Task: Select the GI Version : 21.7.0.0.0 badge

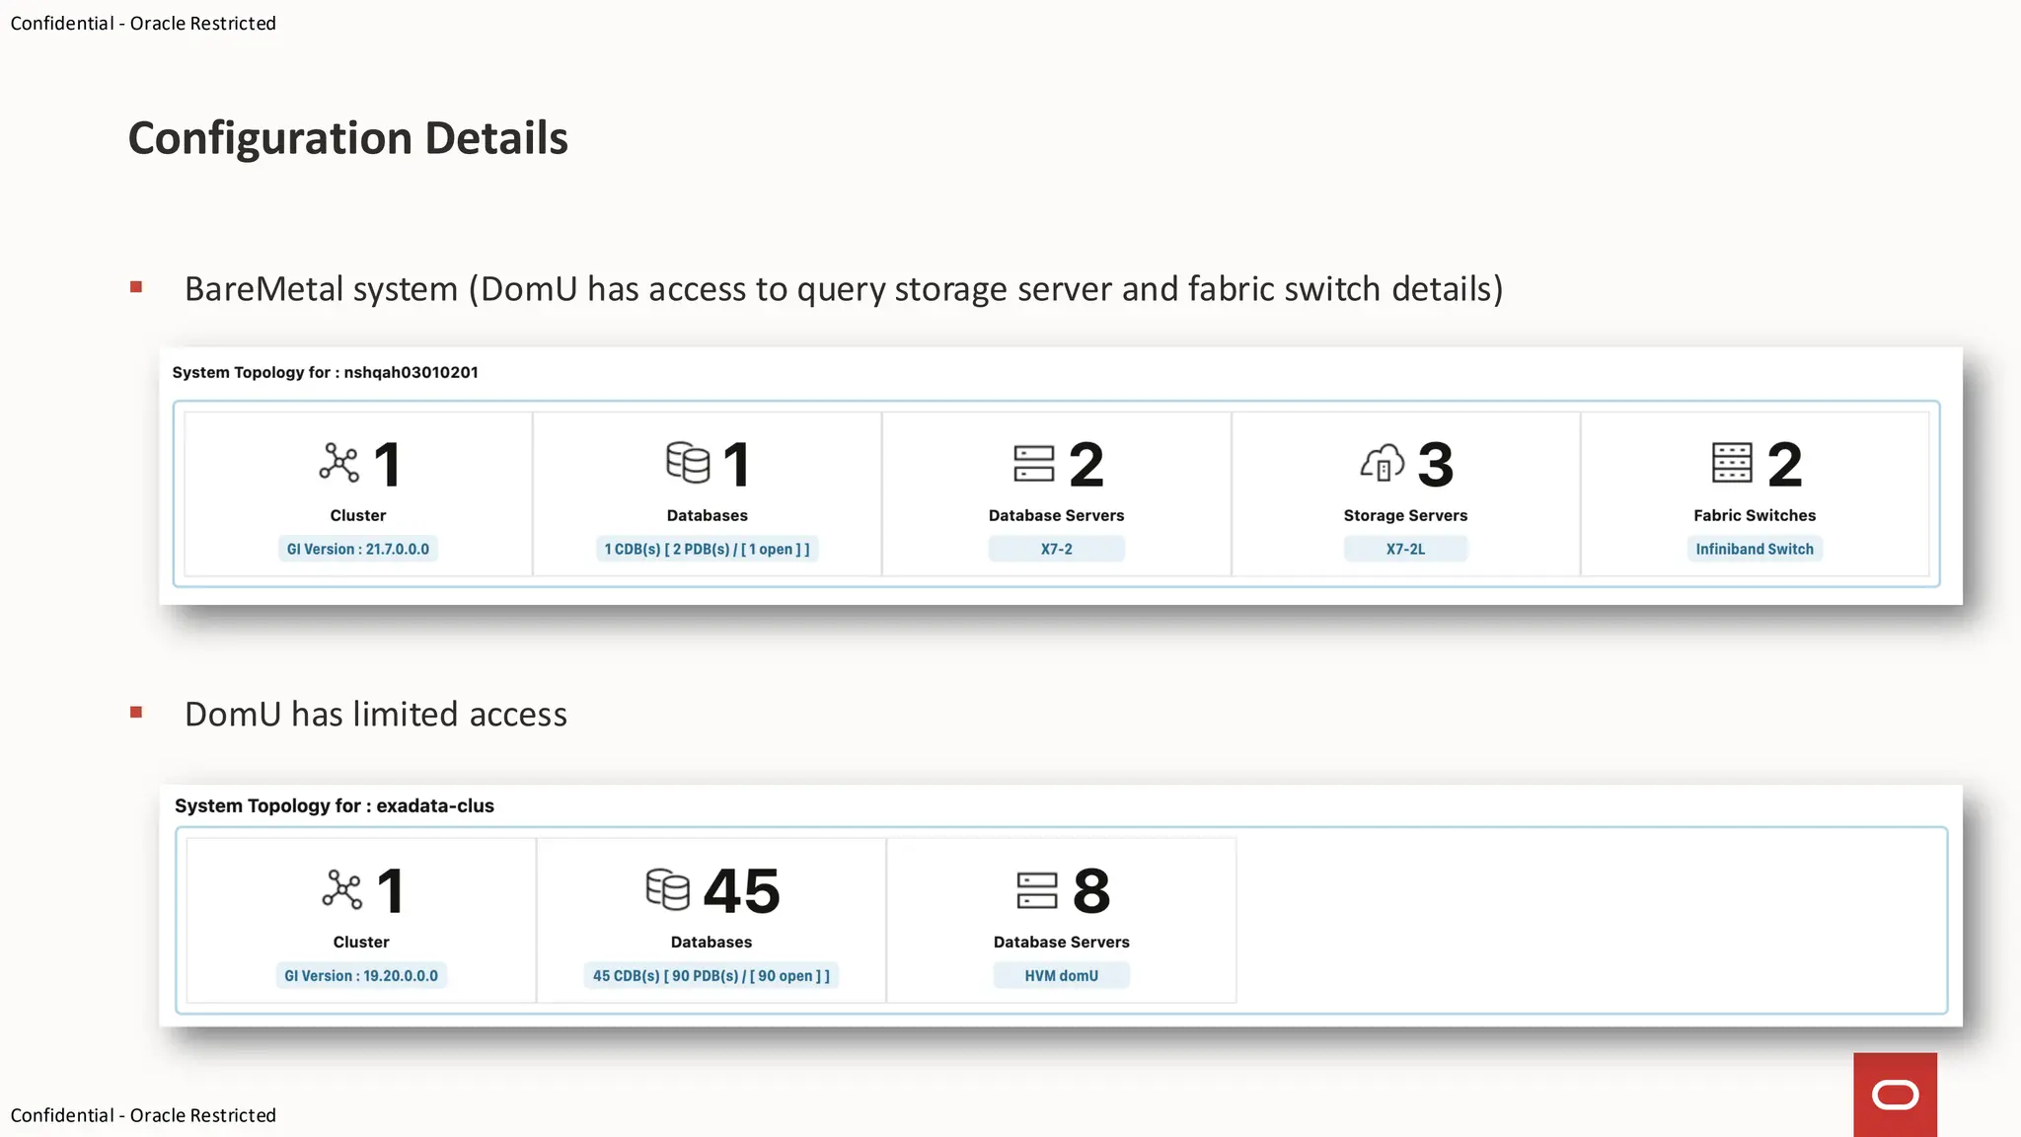Action: (358, 549)
